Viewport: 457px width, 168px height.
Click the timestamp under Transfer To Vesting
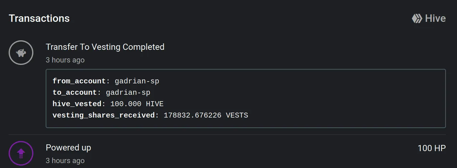(65, 60)
